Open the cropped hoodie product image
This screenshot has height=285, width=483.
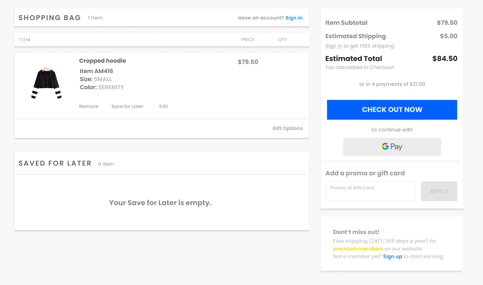pyautogui.click(x=46, y=83)
